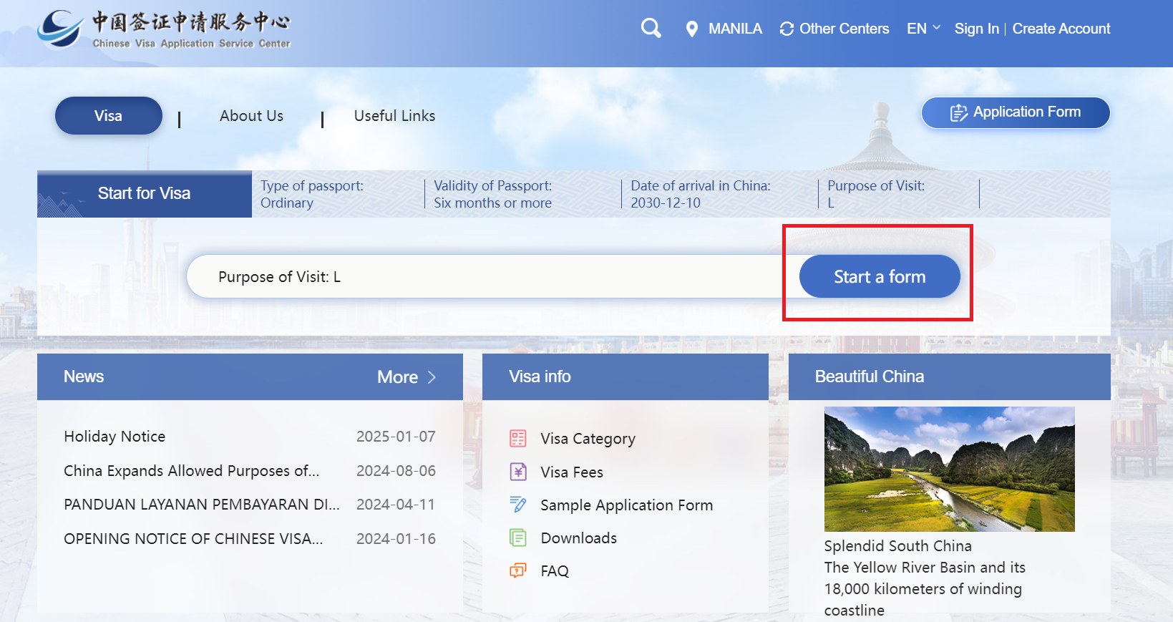The width and height of the screenshot is (1173, 622).
Task: Click the Downloads link text
Action: click(579, 538)
